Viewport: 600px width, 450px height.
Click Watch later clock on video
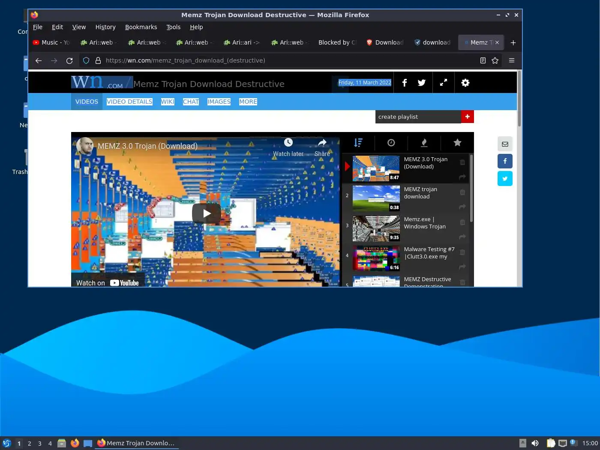[x=288, y=147]
